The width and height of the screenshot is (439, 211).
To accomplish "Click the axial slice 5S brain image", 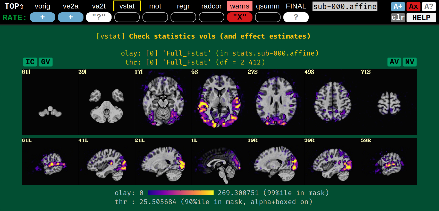I will click(x=219, y=102).
